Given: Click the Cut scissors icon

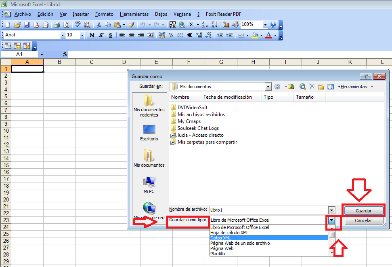Looking at the screenshot, I should [x=99, y=25].
